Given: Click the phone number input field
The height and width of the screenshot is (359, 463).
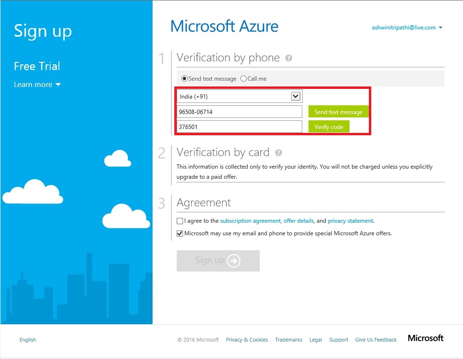Looking at the screenshot, I should click(239, 112).
